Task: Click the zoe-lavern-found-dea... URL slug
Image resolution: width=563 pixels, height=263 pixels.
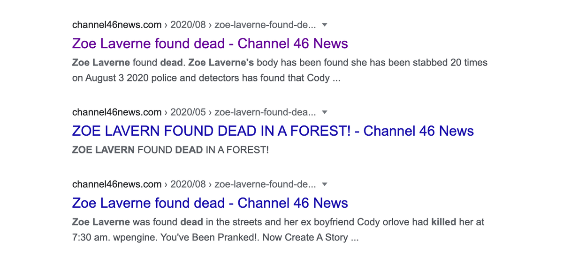Action: click(x=265, y=112)
